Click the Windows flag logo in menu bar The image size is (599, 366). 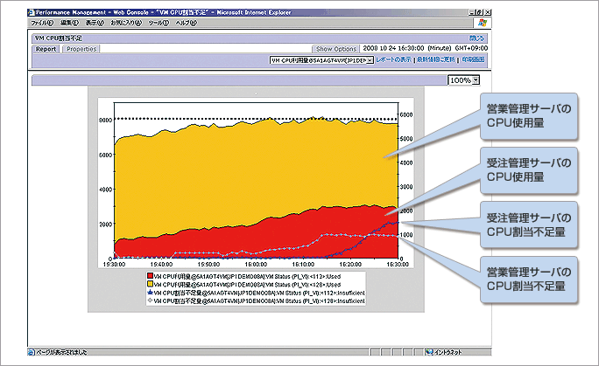(483, 23)
